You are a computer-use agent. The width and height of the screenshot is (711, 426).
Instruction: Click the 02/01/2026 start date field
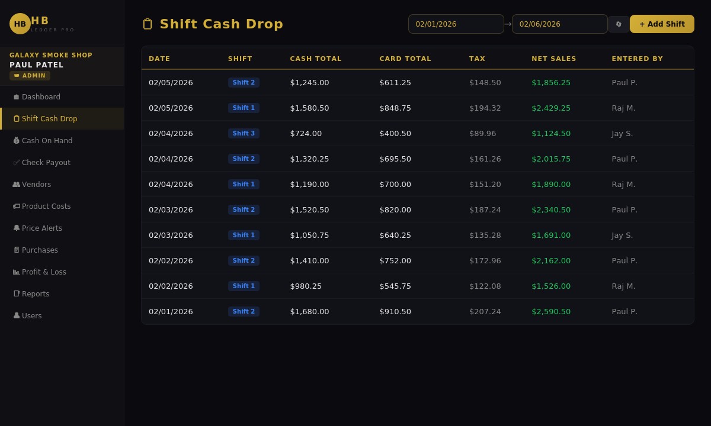(456, 24)
